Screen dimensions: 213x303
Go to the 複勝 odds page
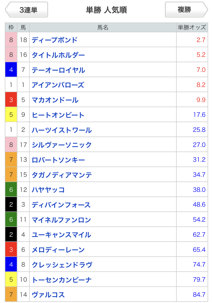click(186, 10)
